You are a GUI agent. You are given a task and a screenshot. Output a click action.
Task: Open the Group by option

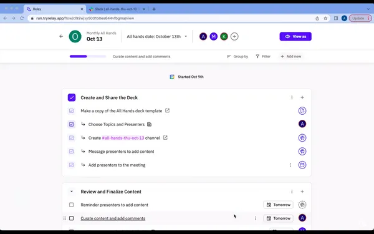(x=237, y=56)
